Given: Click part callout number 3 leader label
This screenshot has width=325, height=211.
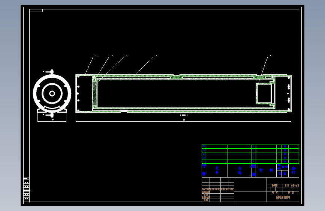Looking at the screenshot, I should point(127,56).
